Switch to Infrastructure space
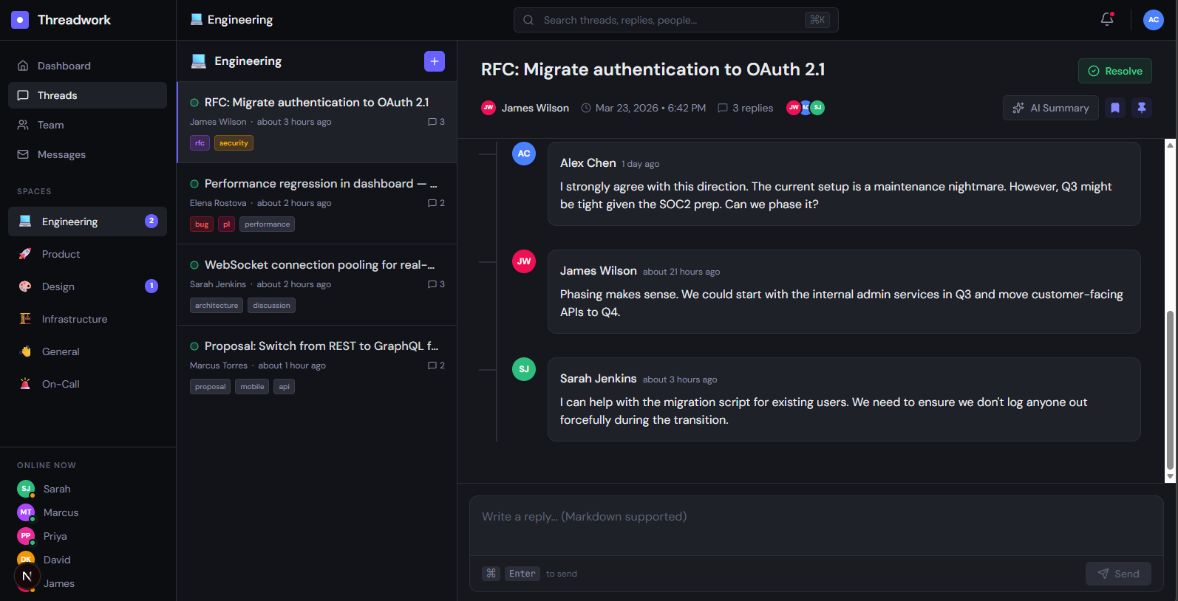 click(x=75, y=319)
